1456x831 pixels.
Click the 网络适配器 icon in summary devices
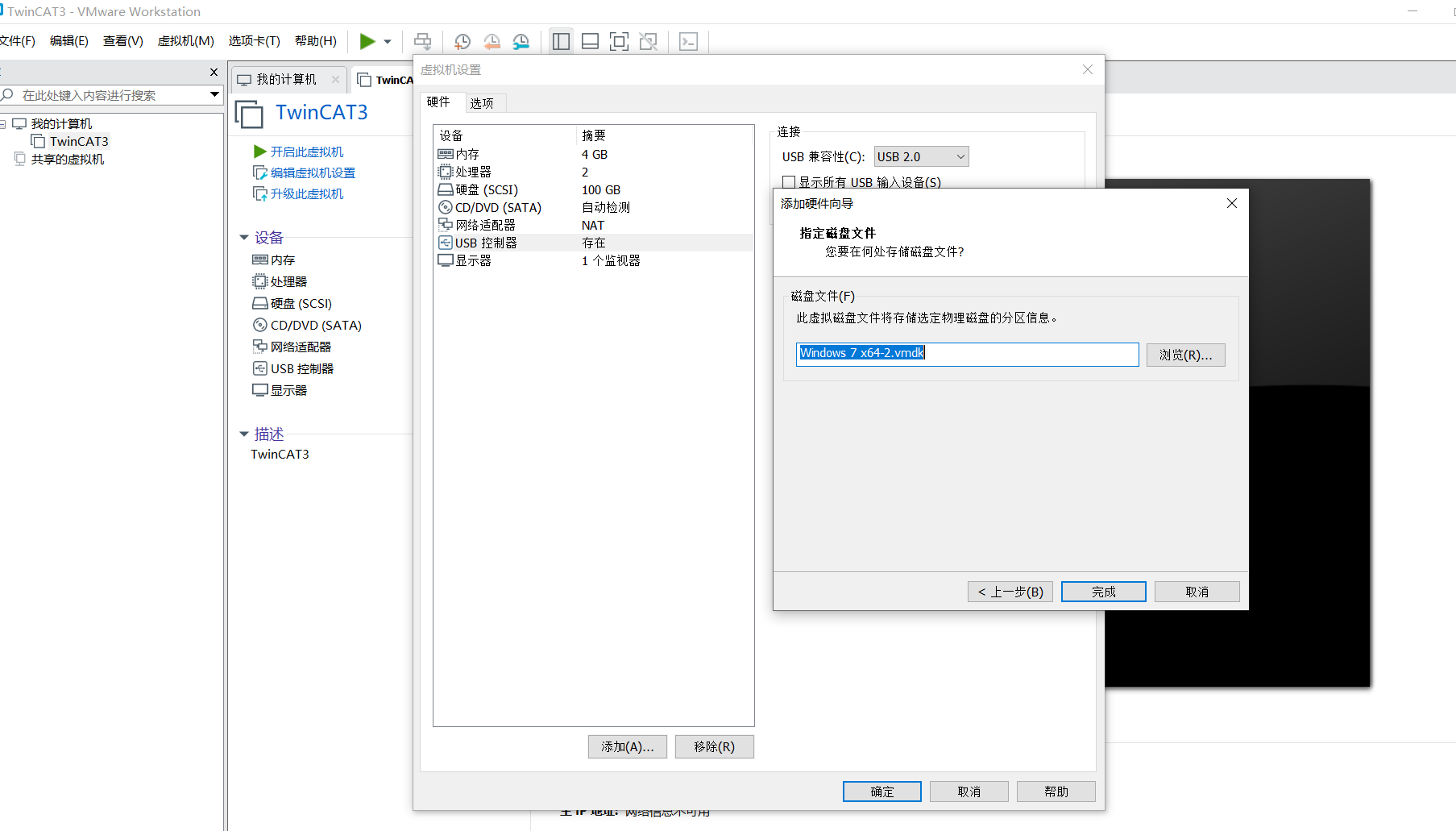pos(259,347)
